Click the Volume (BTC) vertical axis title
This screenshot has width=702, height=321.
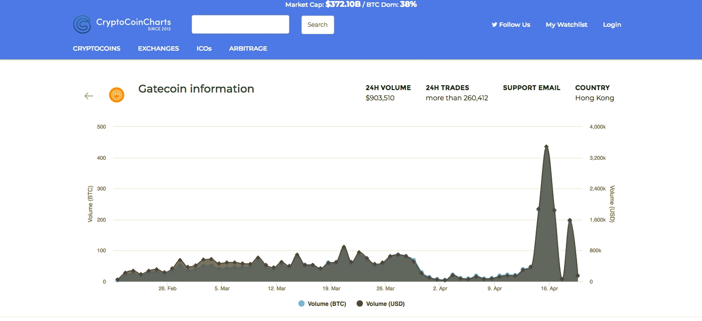90,204
